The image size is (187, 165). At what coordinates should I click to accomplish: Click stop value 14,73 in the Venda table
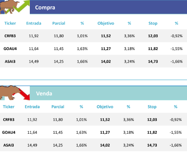click(x=152, y=145)
